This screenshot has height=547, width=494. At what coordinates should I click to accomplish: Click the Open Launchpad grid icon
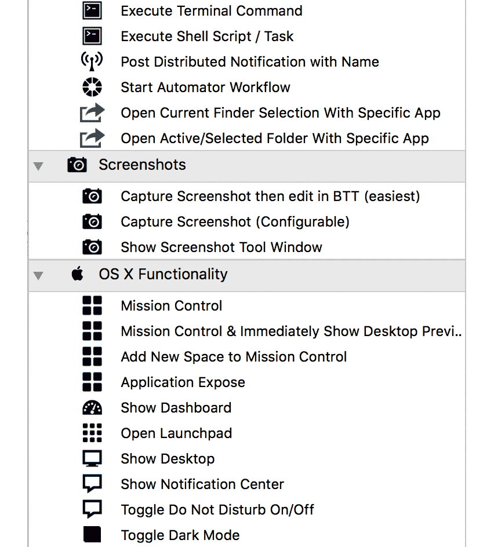click(x=92, y=433)
